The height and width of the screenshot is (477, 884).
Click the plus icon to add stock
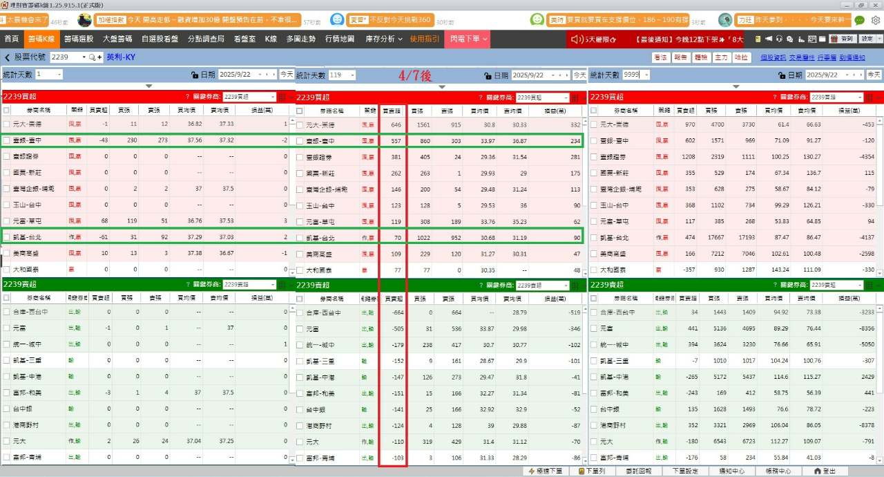click(x=101, y=57)
